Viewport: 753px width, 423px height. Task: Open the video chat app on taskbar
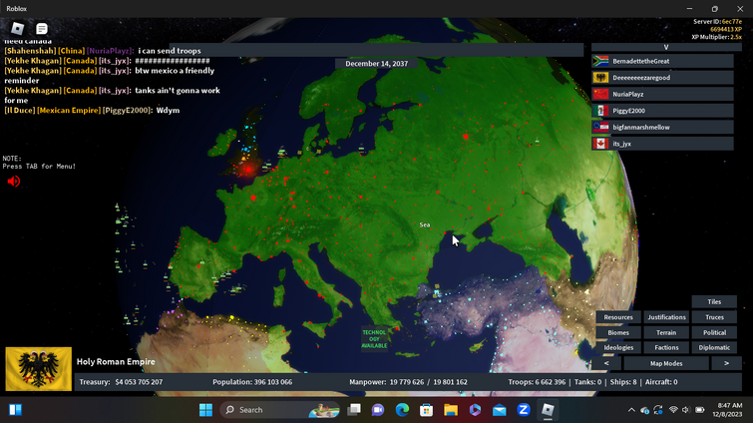tap(378, 410)
